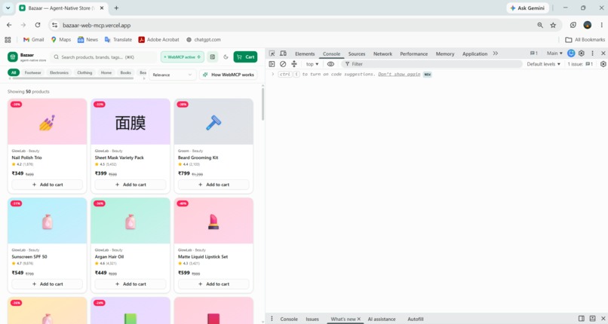Add Sheet Mask Variety Pack to cart

pyautogui.click(x=131, y=185)
